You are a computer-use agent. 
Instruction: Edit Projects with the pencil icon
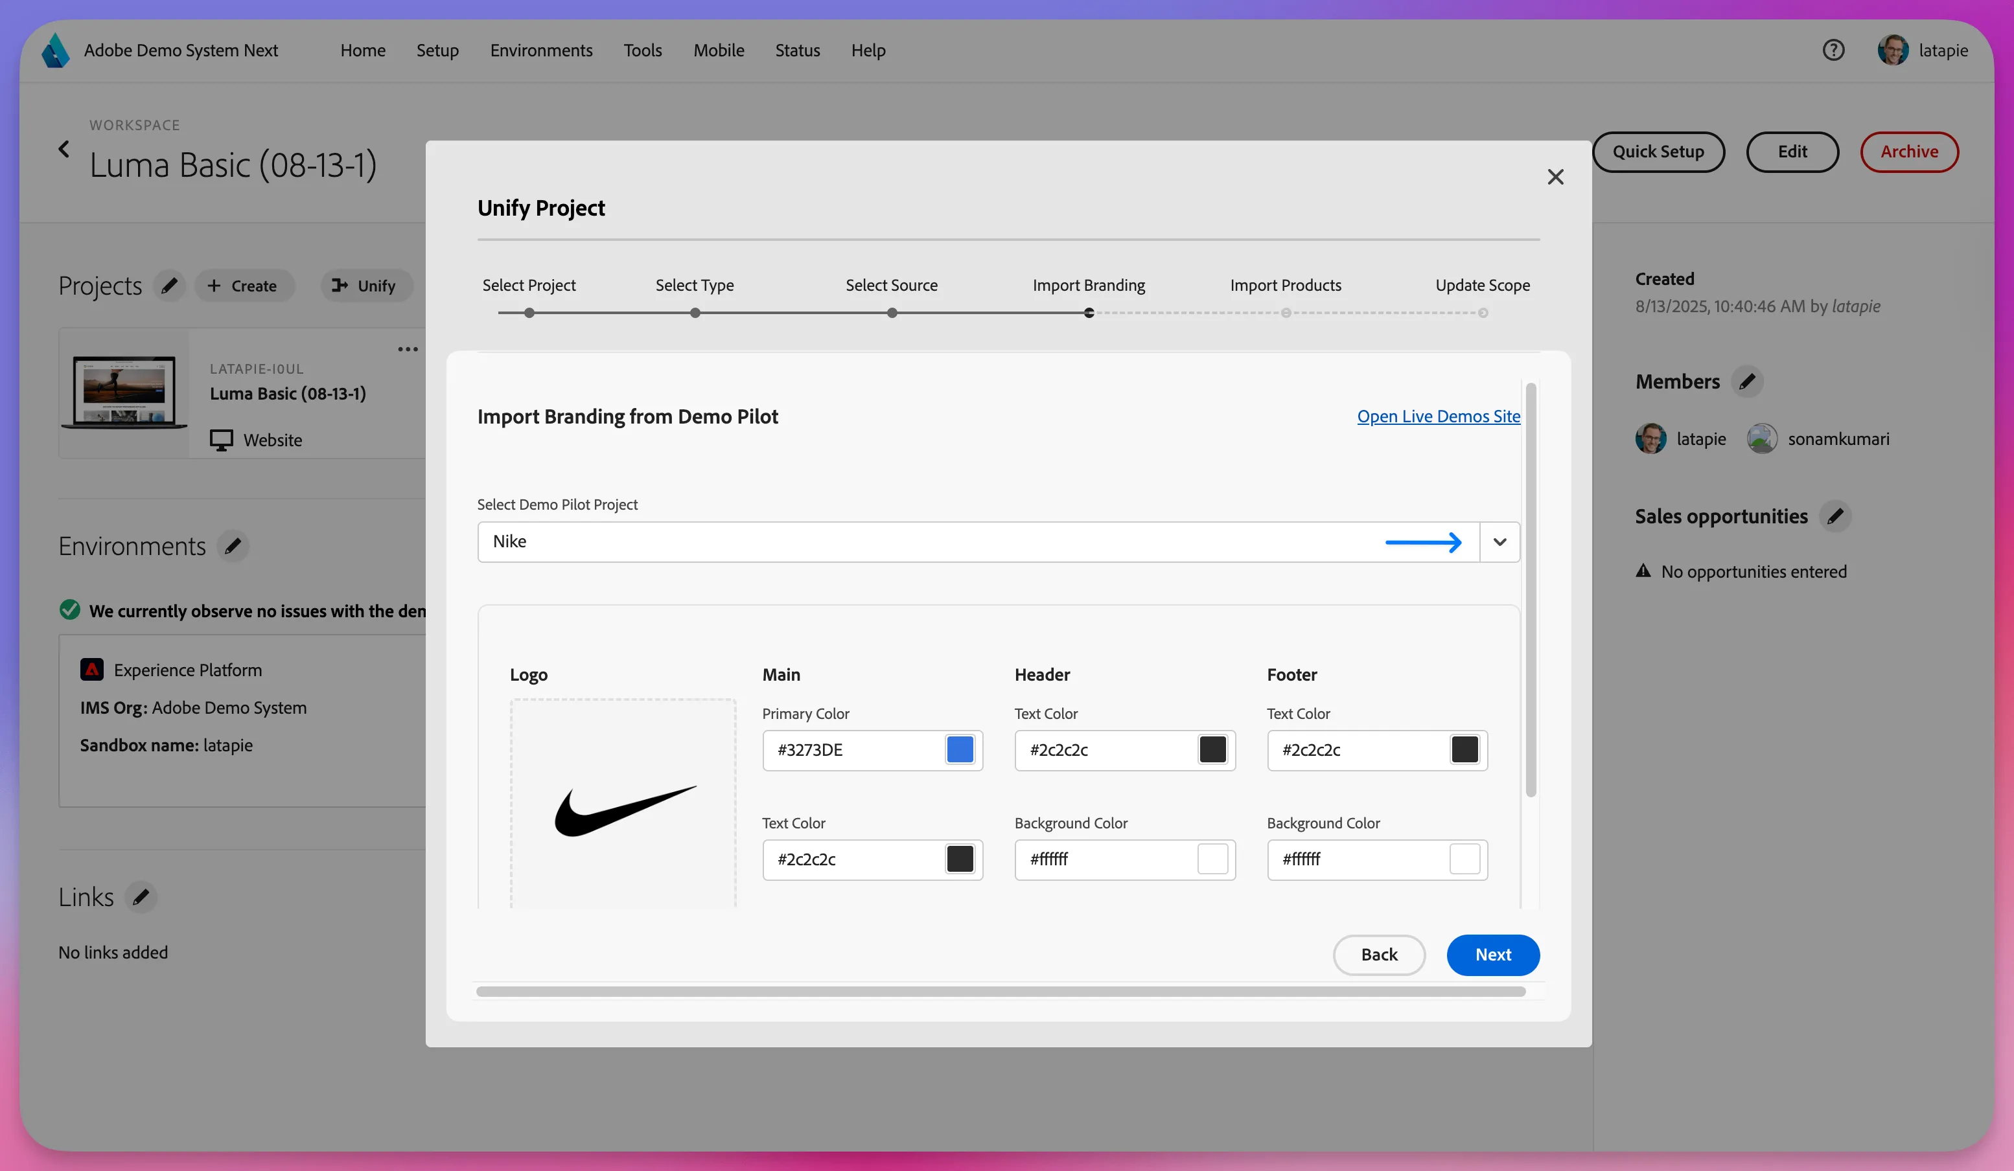169,286
